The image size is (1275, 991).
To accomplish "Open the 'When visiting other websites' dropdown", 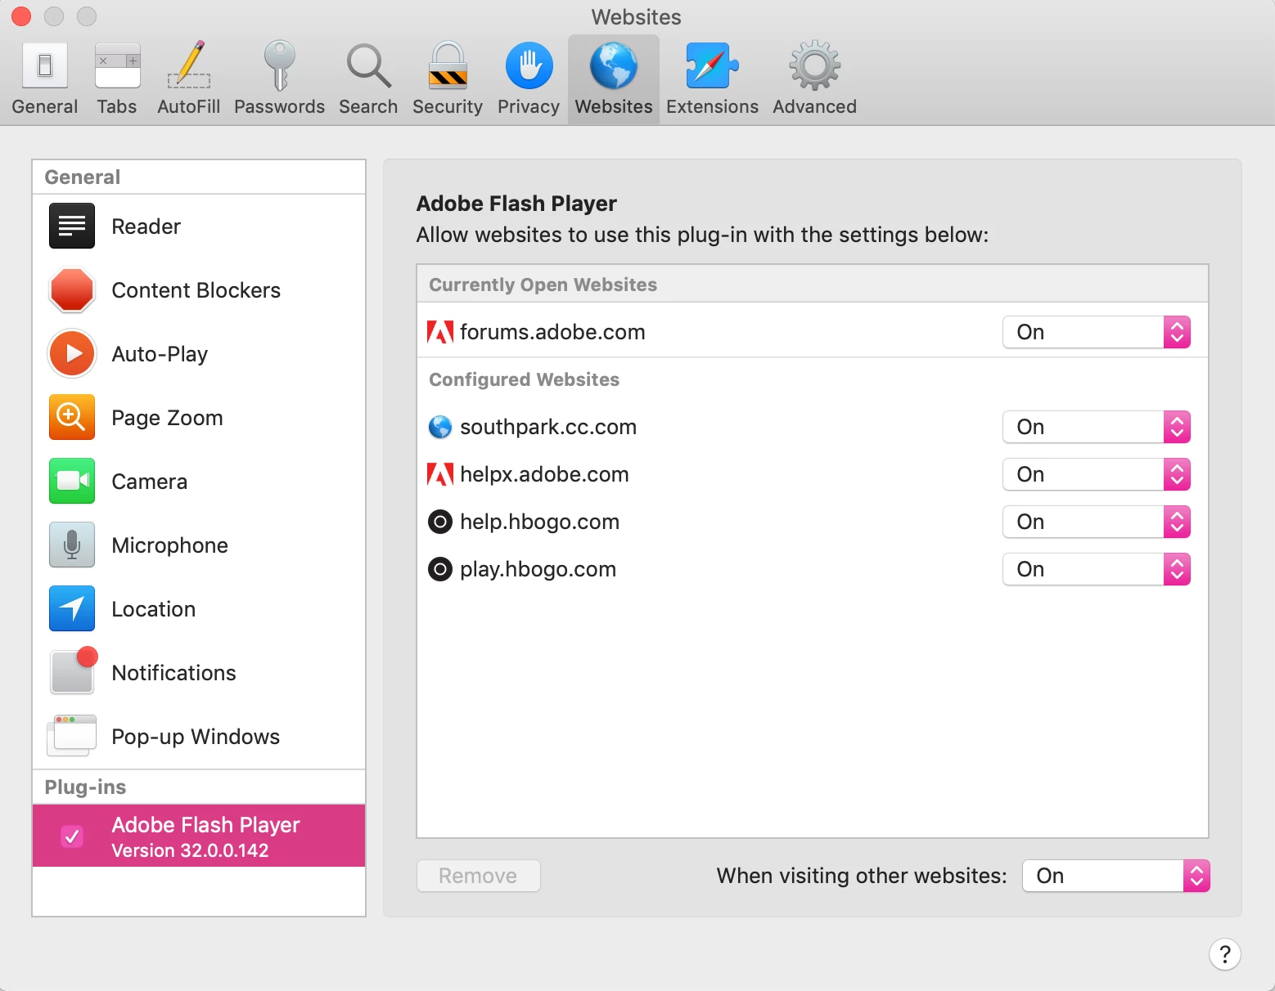I will 1115,876.
